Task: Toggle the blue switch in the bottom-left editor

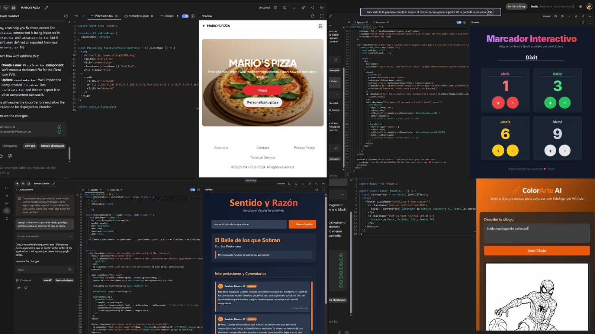Action: point(193,190)
